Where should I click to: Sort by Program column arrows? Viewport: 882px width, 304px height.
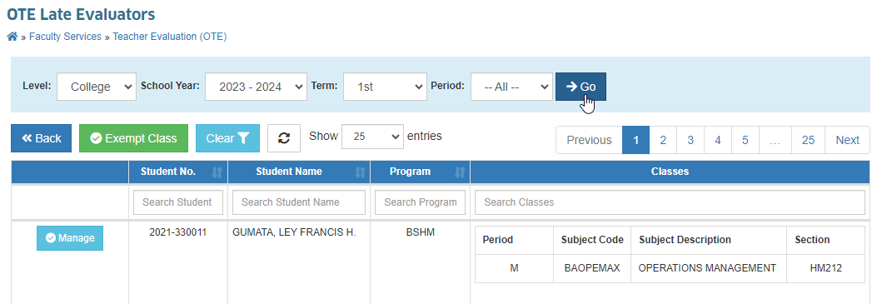point(460,172)
